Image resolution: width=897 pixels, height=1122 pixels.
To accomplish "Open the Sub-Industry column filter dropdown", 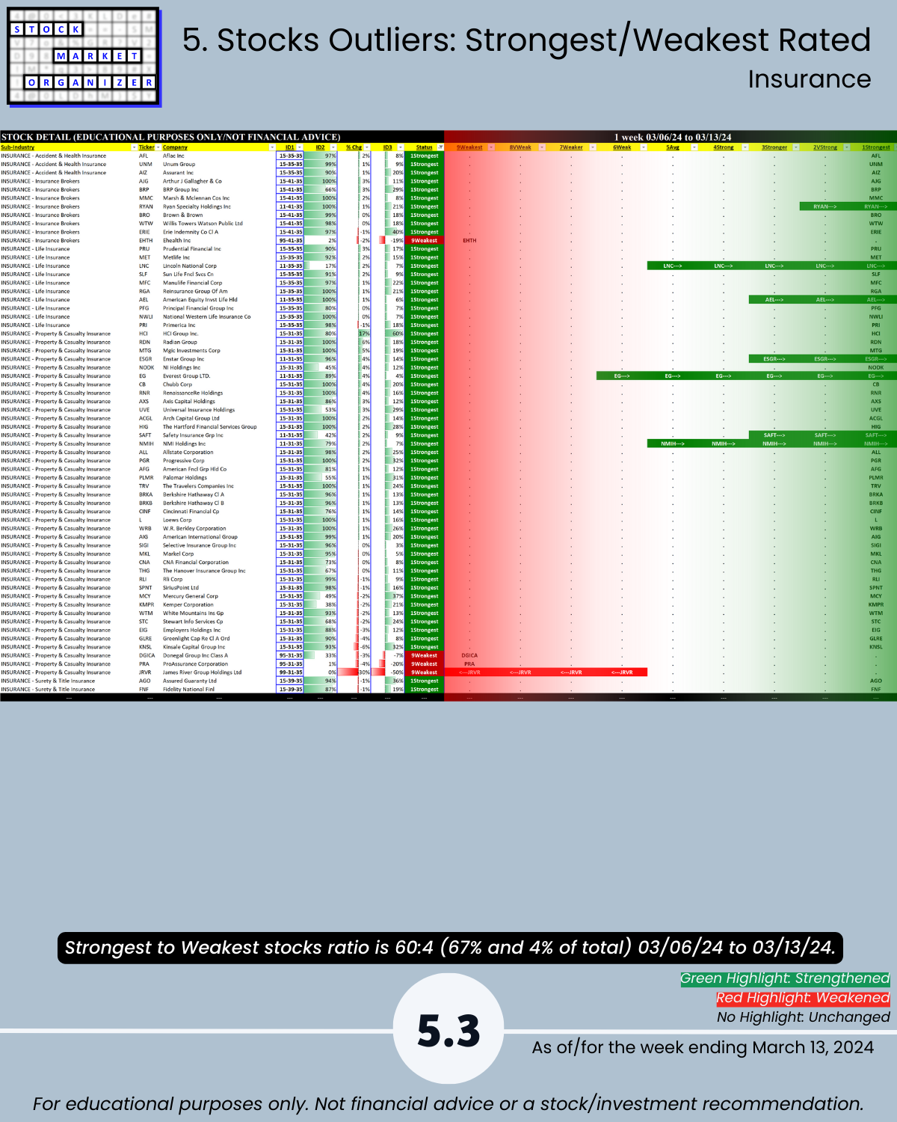I will click(x=134, y=147).
